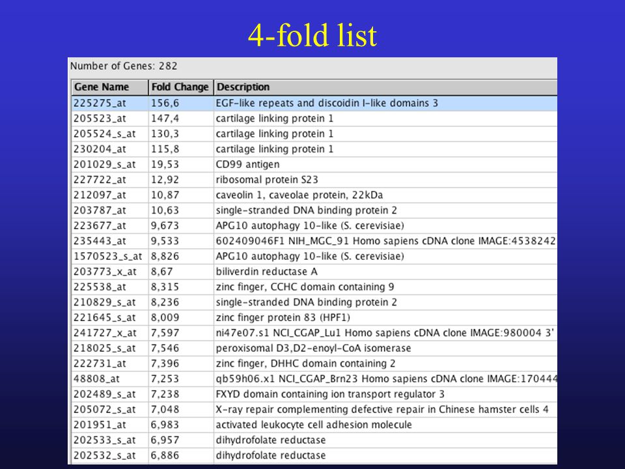
Task: Click fold change value 156,6
Action: (x=165, y=104)
